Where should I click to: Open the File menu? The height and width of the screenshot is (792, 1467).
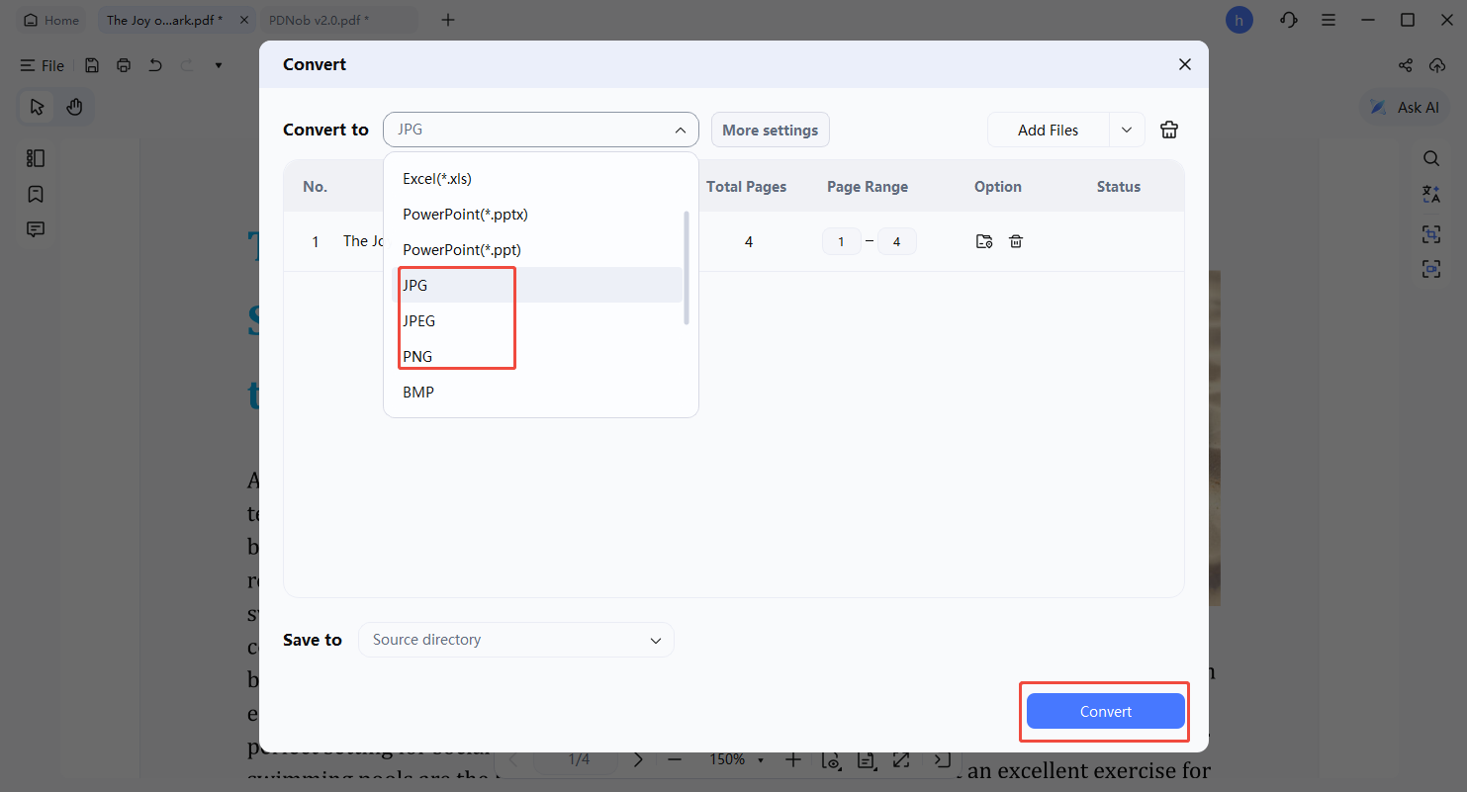tap(43, 65)
